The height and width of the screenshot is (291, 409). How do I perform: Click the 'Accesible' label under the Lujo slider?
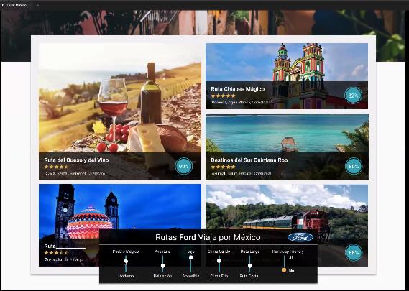click(x=190, y=276)
